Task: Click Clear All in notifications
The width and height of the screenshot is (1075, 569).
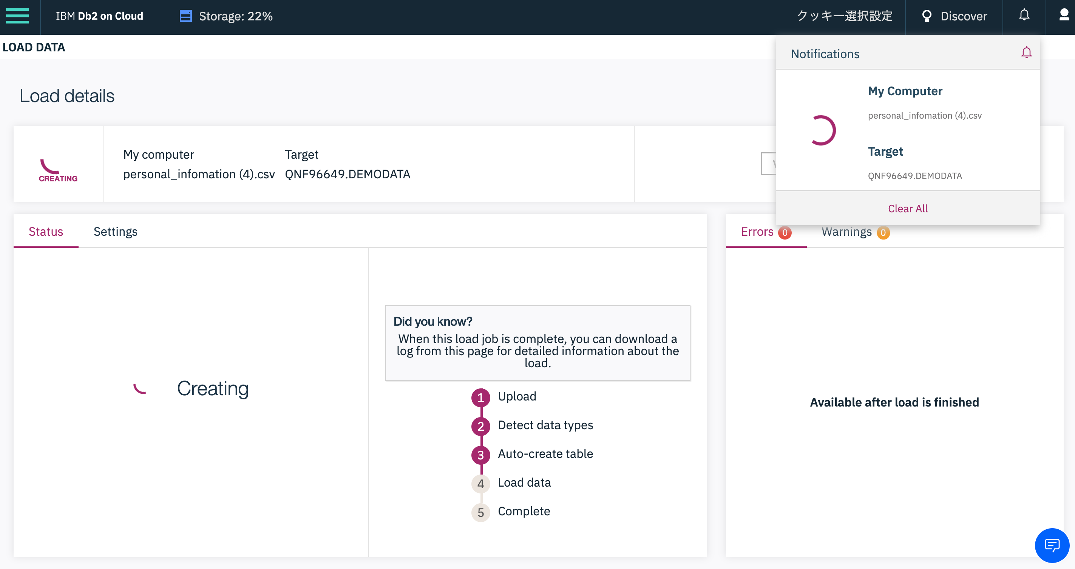Action: (x=907, y=208)
